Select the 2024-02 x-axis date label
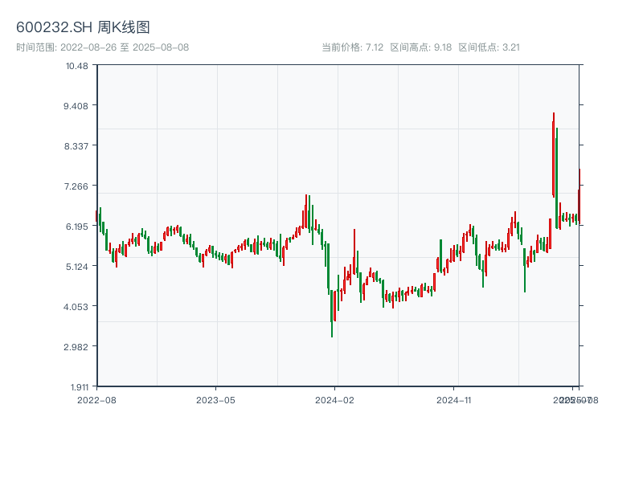The image size is (643, 482). click(335, 399)
